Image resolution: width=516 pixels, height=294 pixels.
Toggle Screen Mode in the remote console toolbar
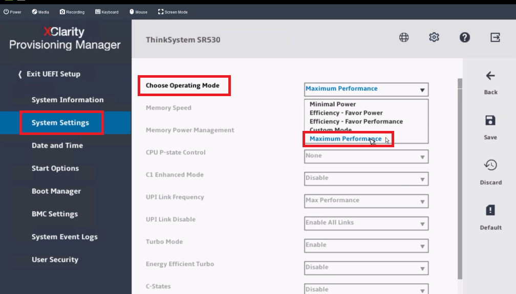click(x=173, y=12)
